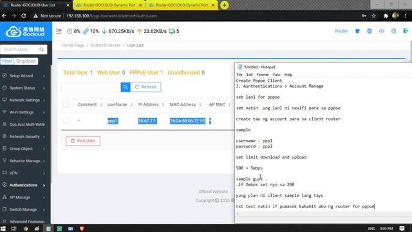Check the ppp1 user row checkbox
Screen dimensions: 412x232
point(66,121)
